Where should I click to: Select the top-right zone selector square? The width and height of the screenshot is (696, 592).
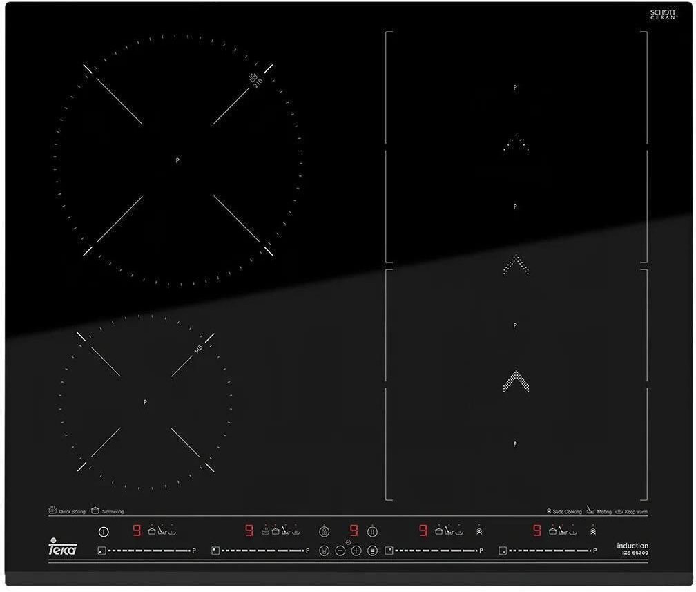(389, 551)
